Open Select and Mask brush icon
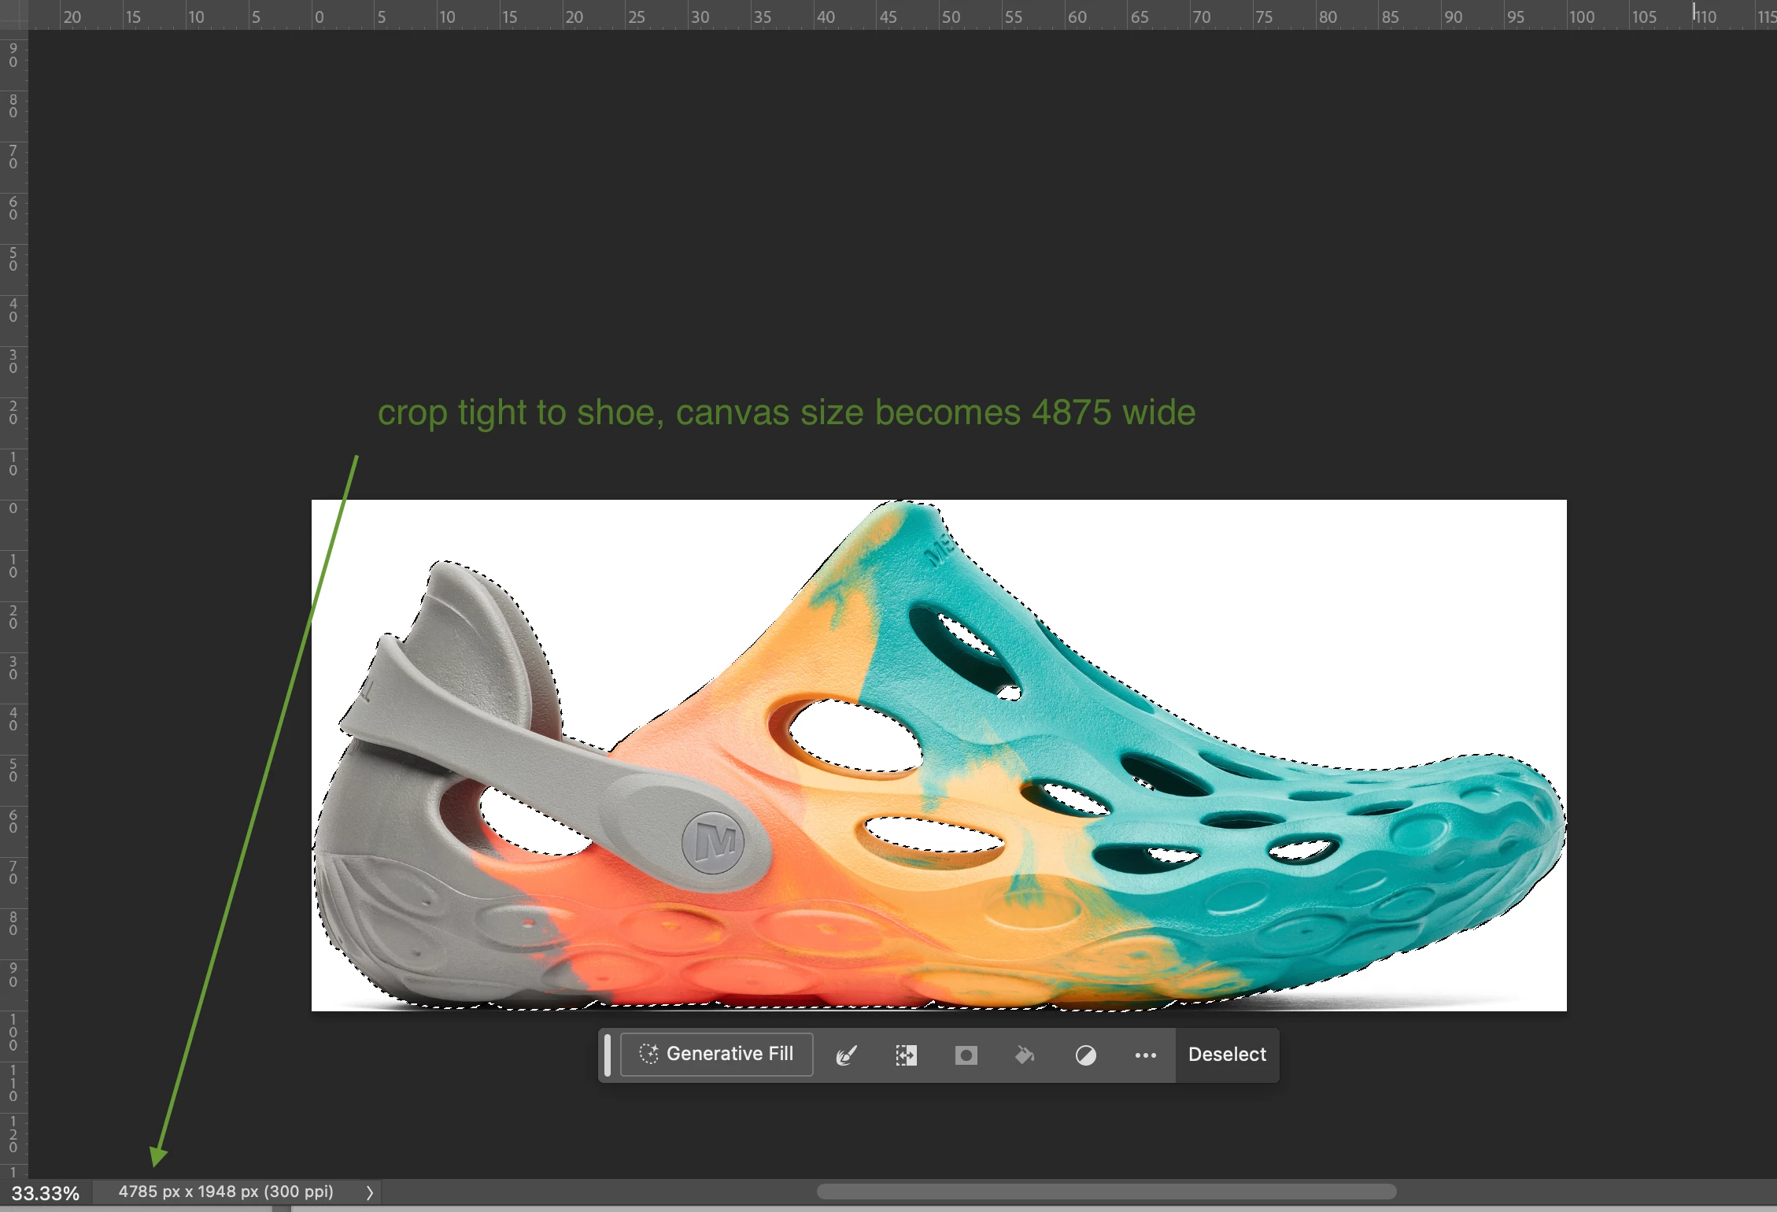This screenshot has width=1777, height=1212. tap(846, 1055)
